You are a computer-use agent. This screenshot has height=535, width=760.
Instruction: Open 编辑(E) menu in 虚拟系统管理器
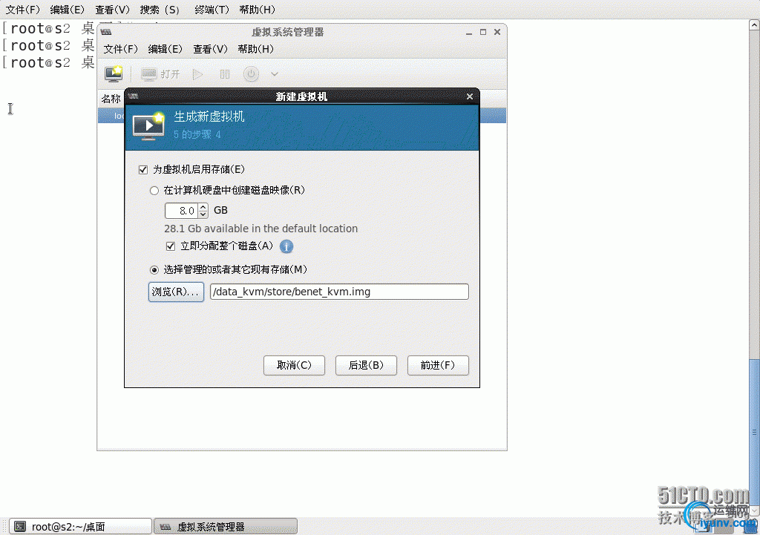point(166,49)
